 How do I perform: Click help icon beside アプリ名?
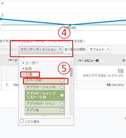tap(62, 110)
